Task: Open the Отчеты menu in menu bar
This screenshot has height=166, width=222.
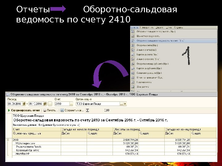Action: [x=134, y=27]
